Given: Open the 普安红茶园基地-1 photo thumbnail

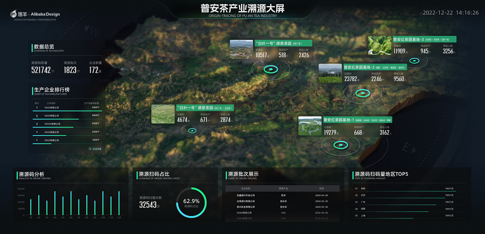Looking at the screenshot, I should 309,126.
